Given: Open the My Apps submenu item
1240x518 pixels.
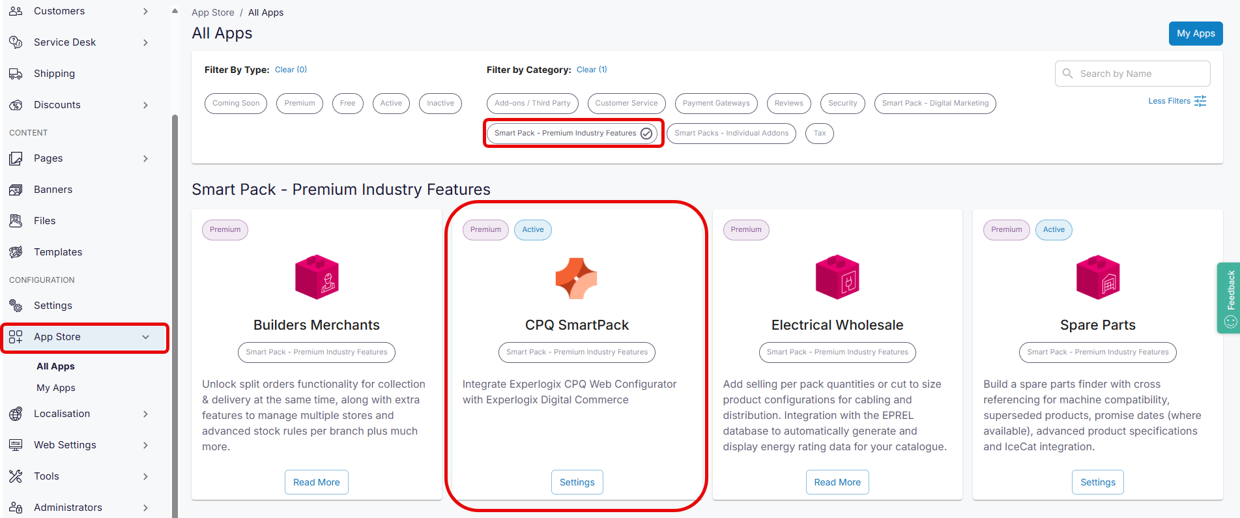Looking at the screenshot, I should 56,388.
